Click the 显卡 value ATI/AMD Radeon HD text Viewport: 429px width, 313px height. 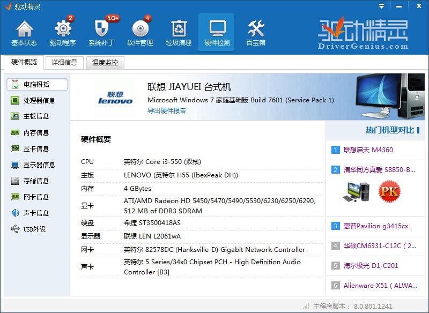click(220, 206)
